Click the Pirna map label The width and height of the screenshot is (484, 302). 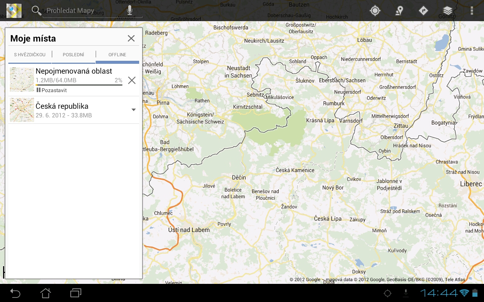click(x=163, y=103)
